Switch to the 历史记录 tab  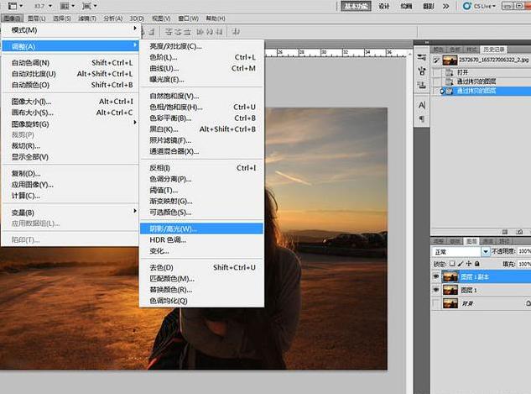coord(494,50)
